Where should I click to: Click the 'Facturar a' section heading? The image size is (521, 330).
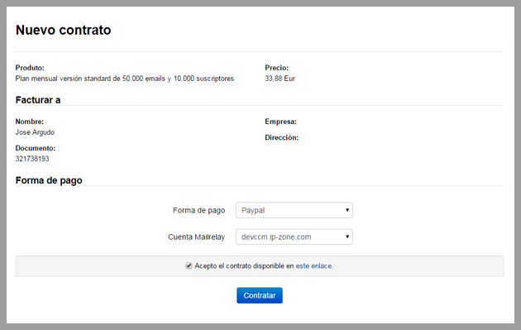pos(38,100)
